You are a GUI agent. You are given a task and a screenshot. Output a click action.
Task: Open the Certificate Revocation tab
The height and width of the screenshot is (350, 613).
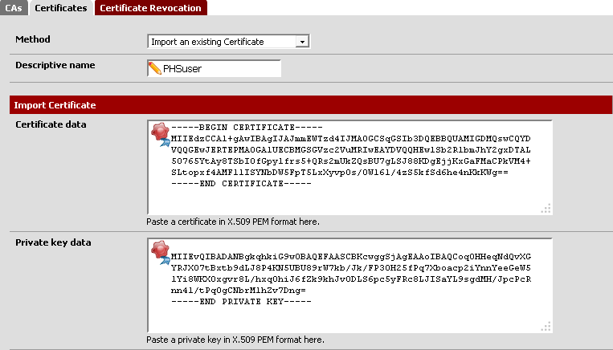pos(151,8)
